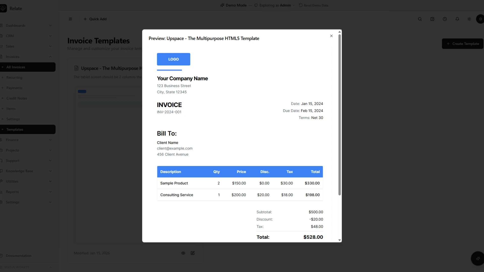Screen dimensions: 484x272
Task: Select Templates in the sidebar
Action: point(27,129)
